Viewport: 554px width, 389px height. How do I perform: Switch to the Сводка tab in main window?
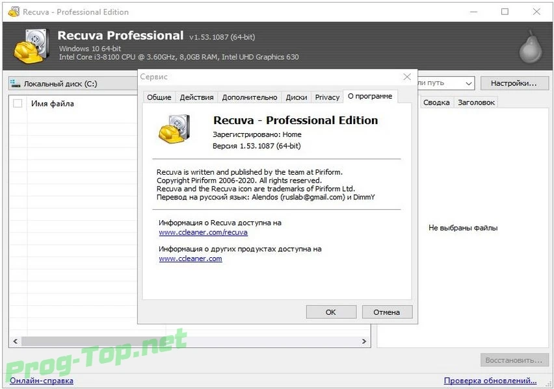click(x=436, y=103)
